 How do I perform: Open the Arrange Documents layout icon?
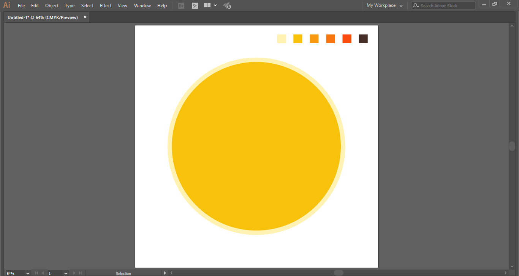(207, 6)
